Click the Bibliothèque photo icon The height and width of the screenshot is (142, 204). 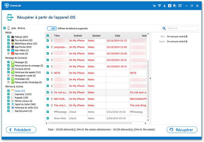point(13,43)
